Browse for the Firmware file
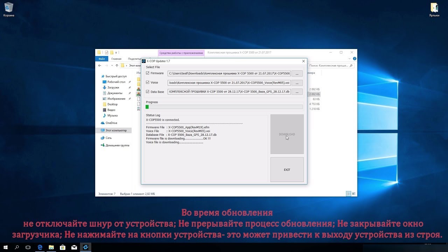Image resolution: width=448 pixels, height=252 pixels. tap(297, 73)
